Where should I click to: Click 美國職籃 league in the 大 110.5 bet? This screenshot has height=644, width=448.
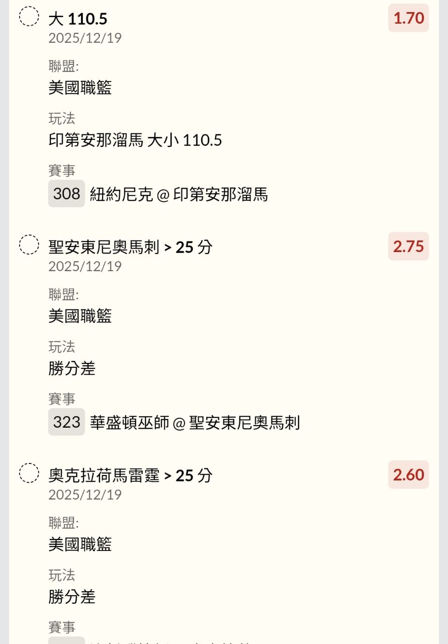tap(80, 88)
